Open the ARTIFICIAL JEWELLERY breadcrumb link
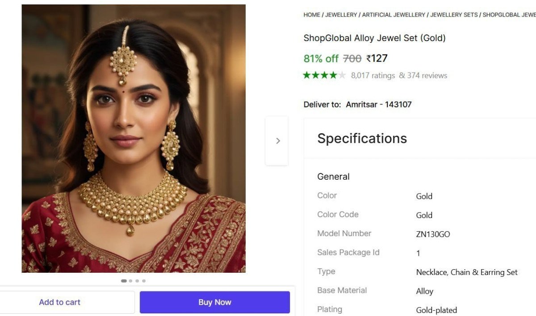 [x=394, y=15]
